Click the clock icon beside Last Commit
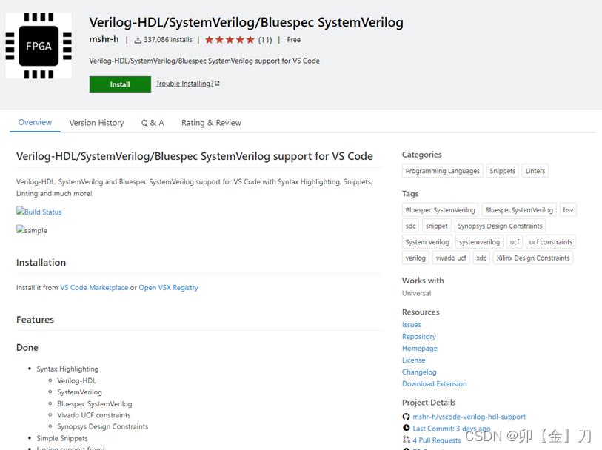 point(406,428)
